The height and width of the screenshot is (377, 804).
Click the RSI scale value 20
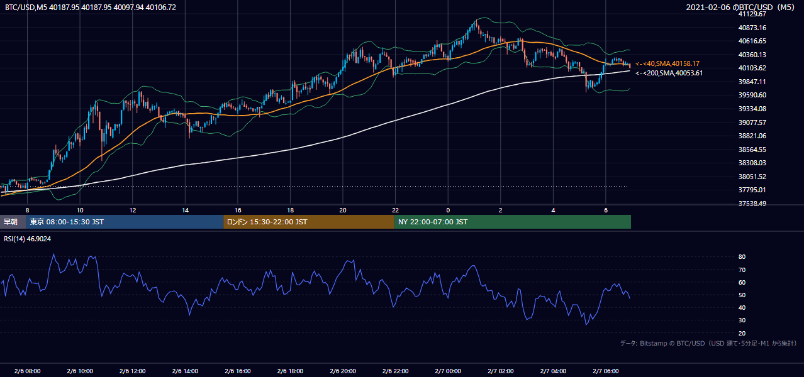point(742,333)
